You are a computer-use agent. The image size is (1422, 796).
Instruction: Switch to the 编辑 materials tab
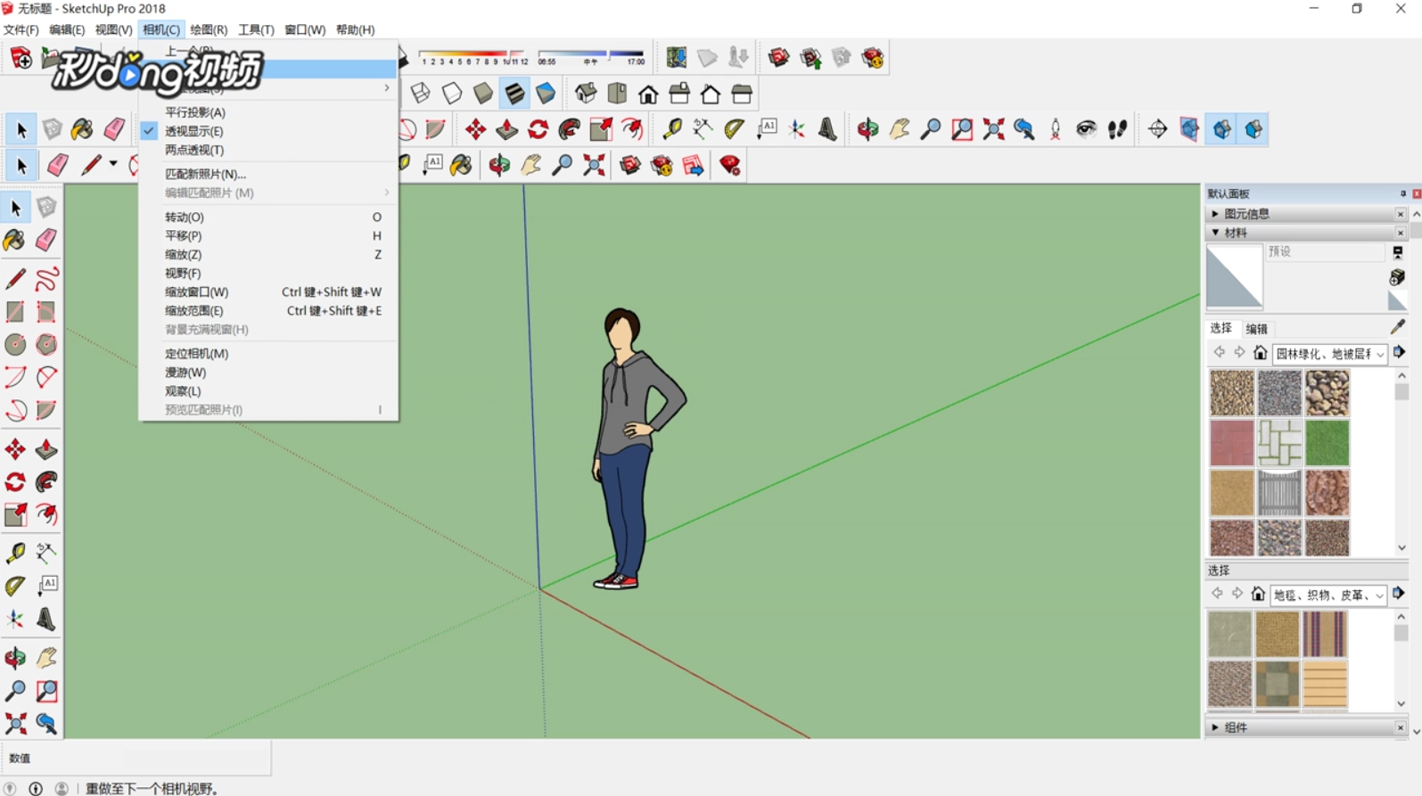click(1256, 329)
